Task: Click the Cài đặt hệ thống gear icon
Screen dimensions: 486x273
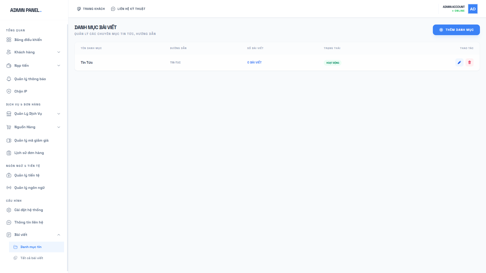Action: point(9,210)
